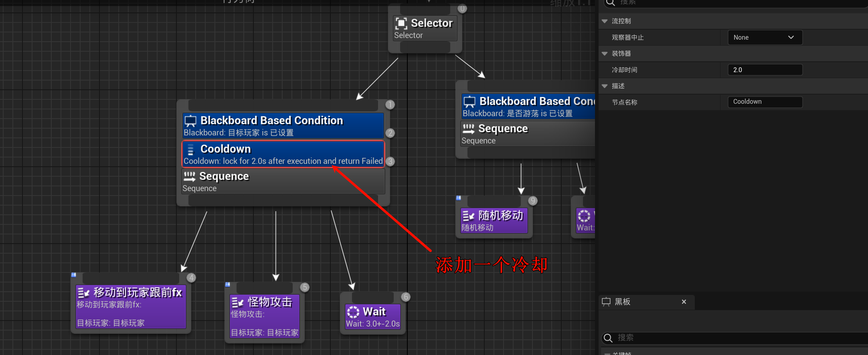Collapse the 流控制 section
The image size is (868, 355).
click(605, 21)
